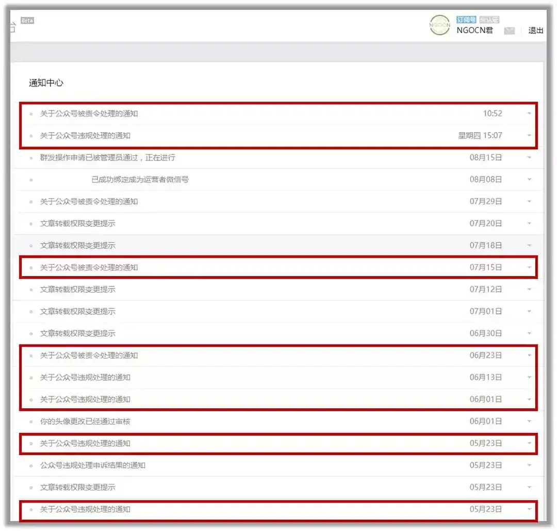Image resolution: width=557 pixels, height=531 pixels.
Task: Click the gray 未认证 verification badge
Action: [x=489, y=20]
